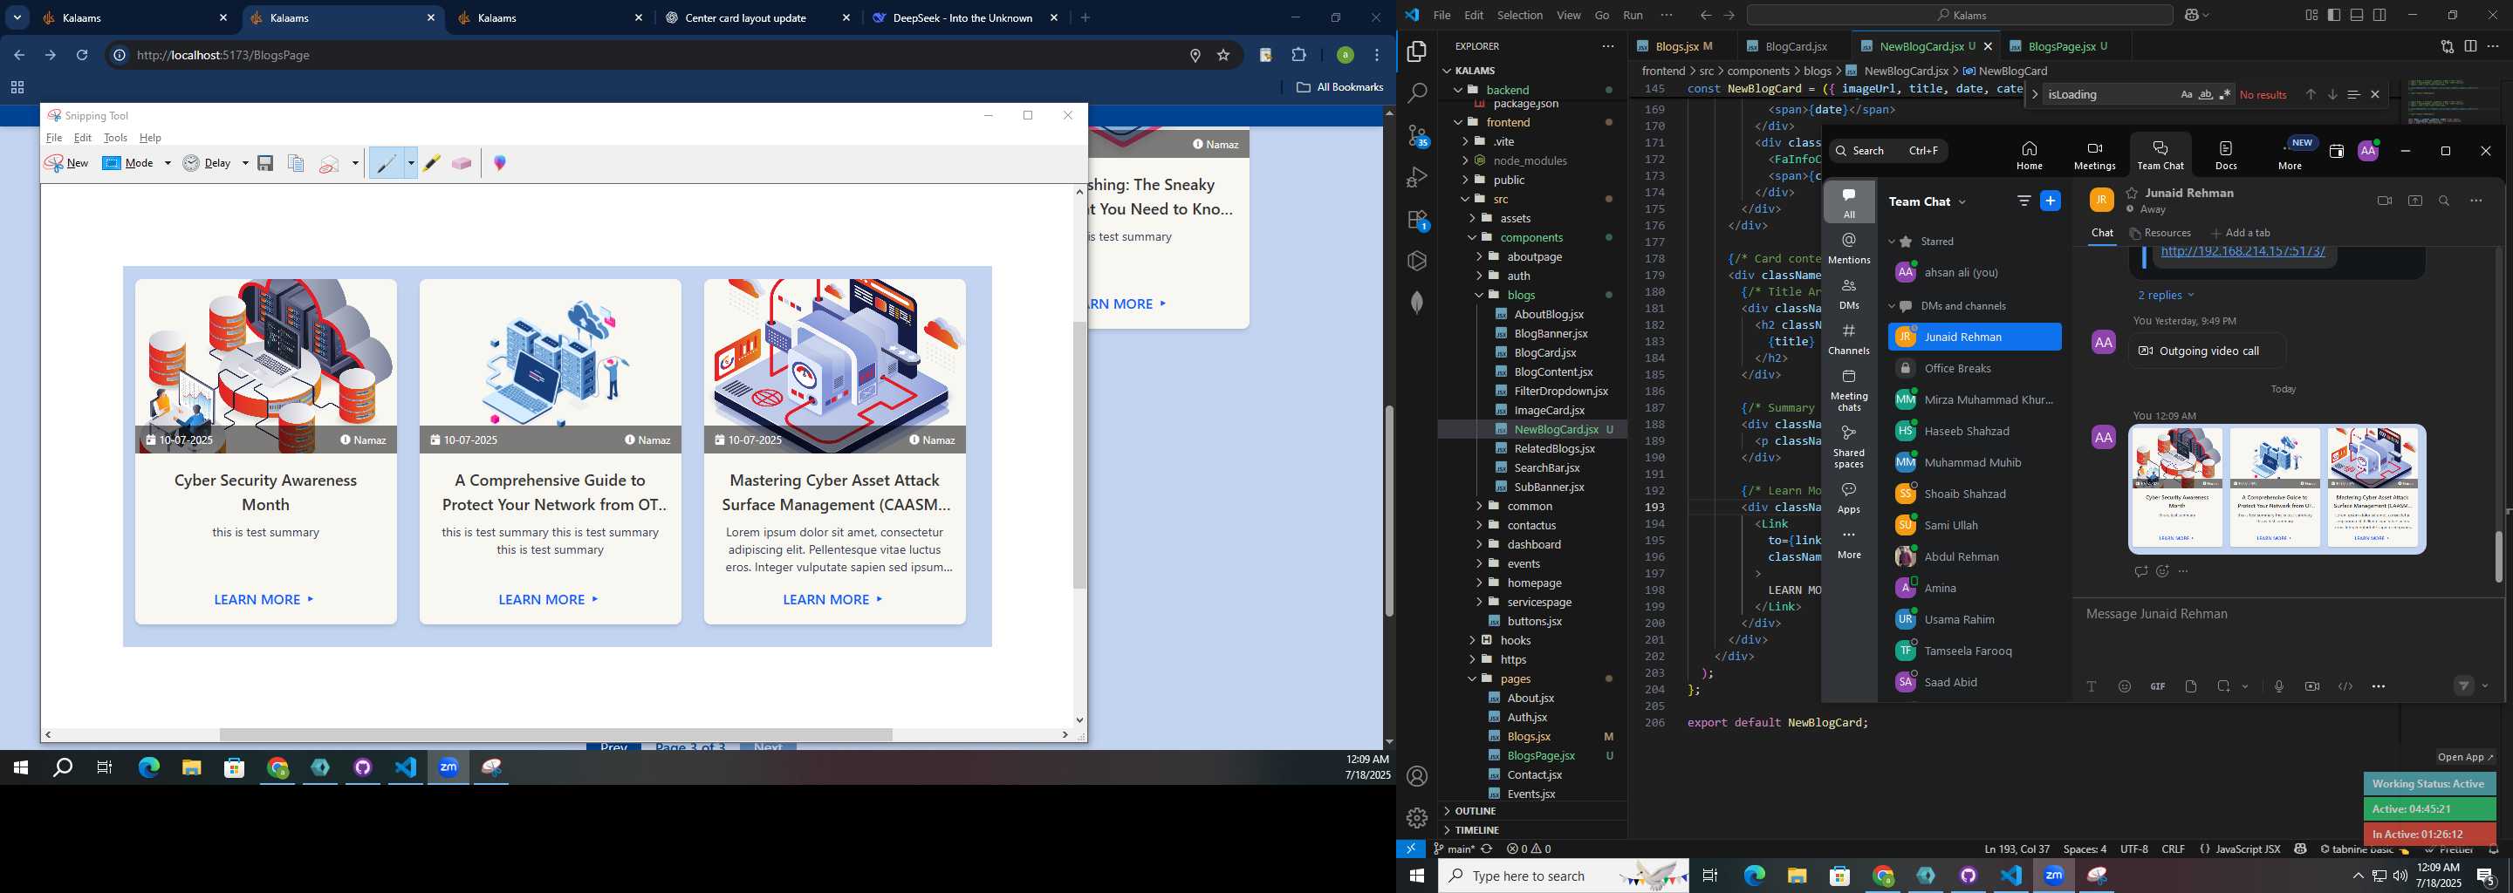Expand the OUTLINE section in Explorer
Viewport: 2513px width, 893px height.
click(x=1474, y=811)
